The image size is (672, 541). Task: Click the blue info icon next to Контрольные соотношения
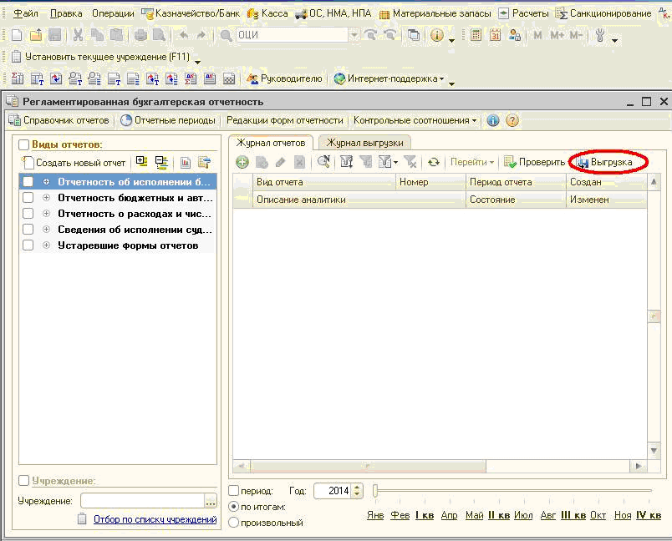(x=493, y=121)
